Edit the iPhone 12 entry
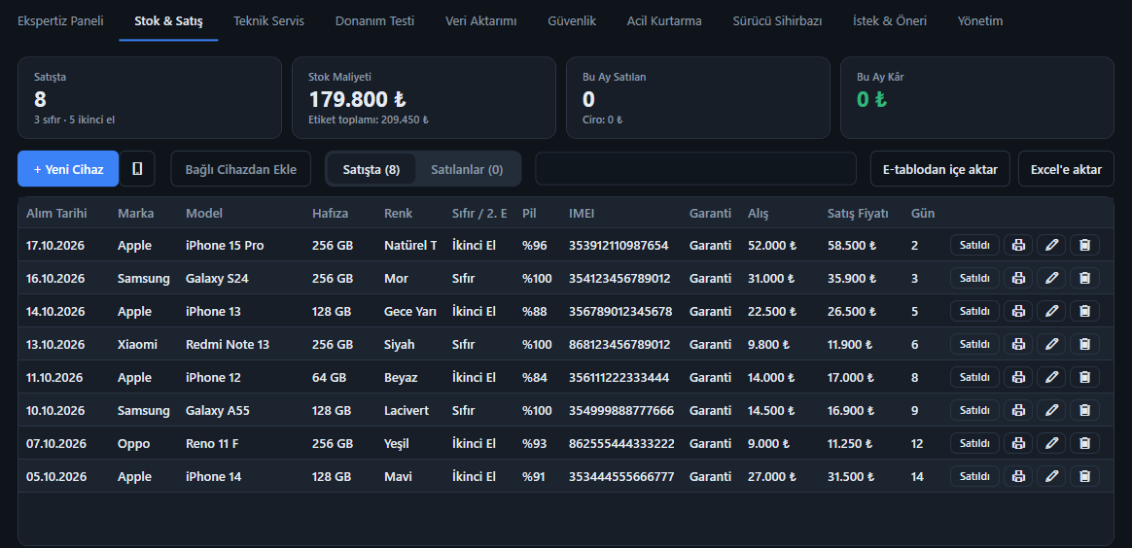This screenshot has width=1132, height=548. [x=1051, y=377]
